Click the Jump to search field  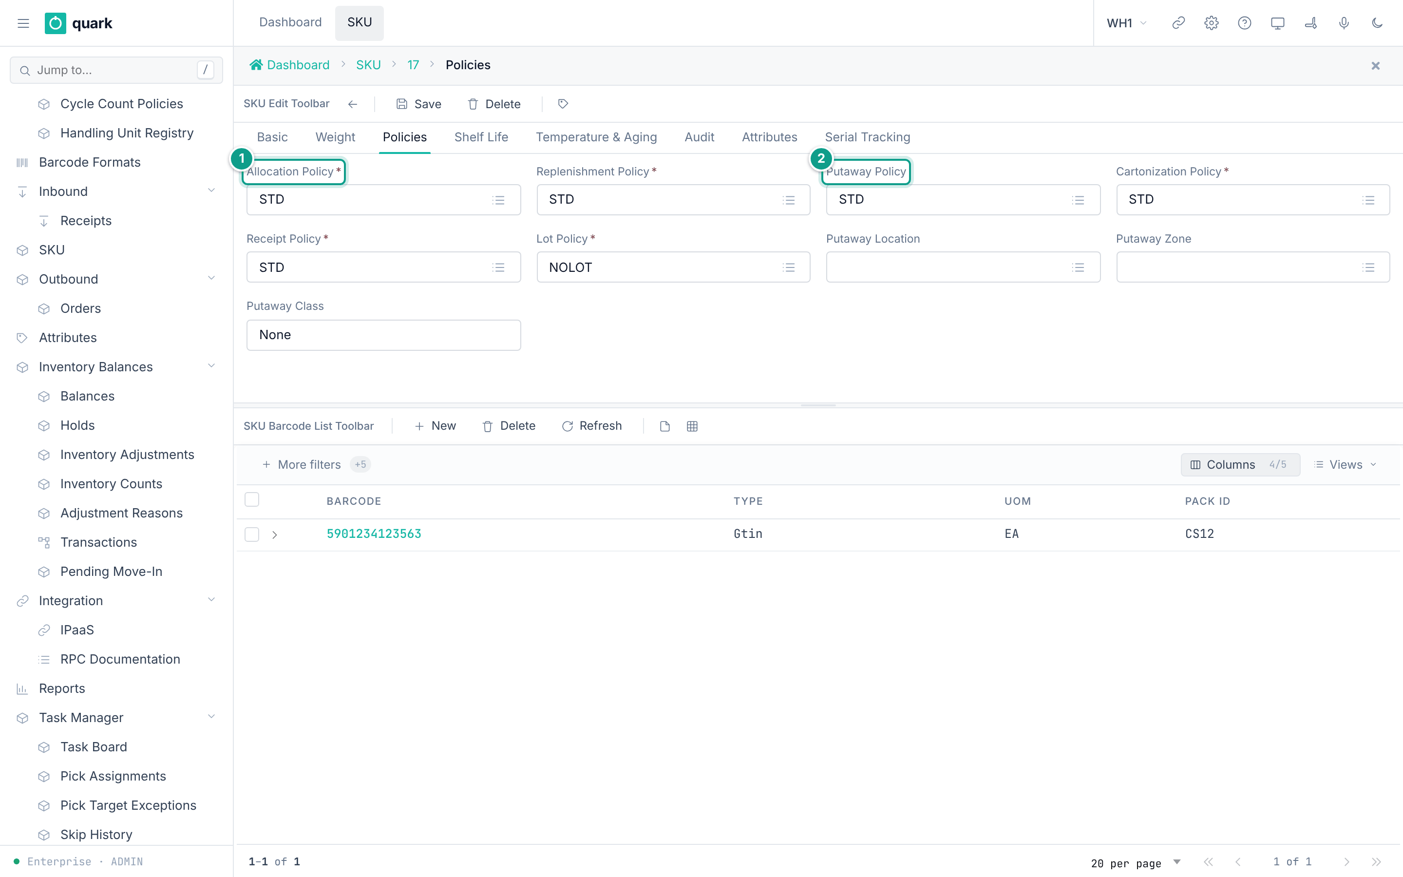[x=116, y=70]
